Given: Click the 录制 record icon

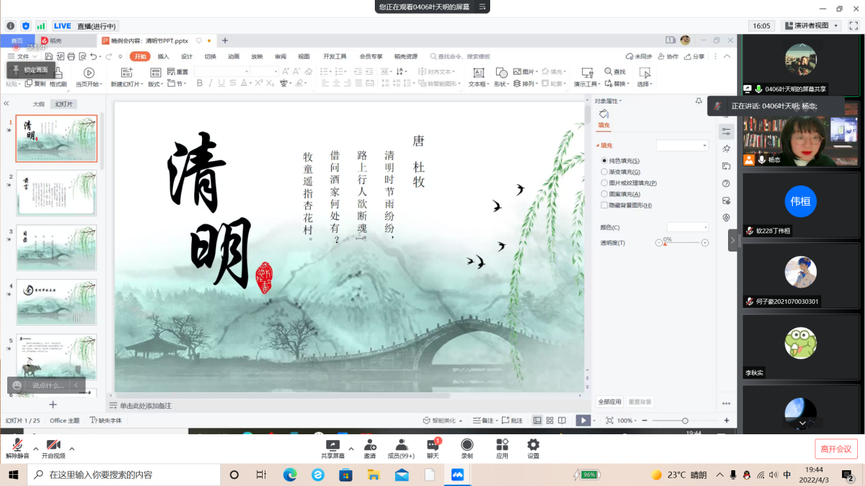Looking at the screenshot, I should click(467, 445).
